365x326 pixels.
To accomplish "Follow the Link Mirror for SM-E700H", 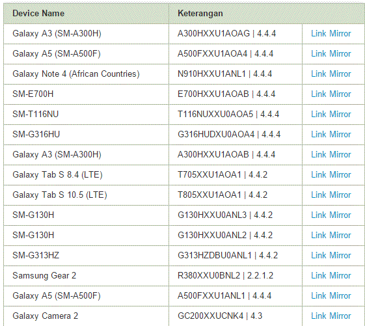I will click(331, 94).
